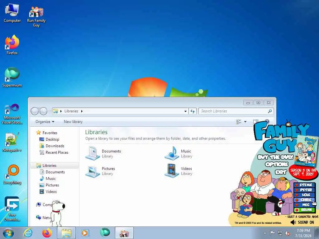319x239 pixels.
Task: Open Firefox from the taskbar
Action: tap(47, 233)
